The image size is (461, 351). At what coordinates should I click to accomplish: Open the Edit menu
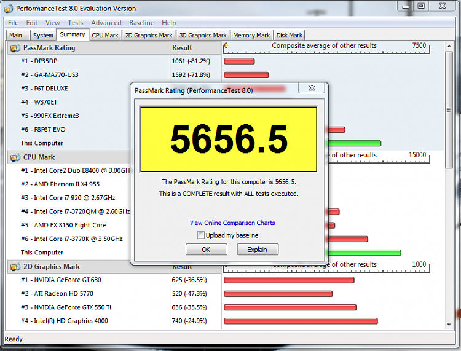(32, 23)
